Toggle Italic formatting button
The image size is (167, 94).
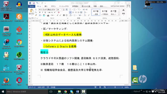click(42, 12)
